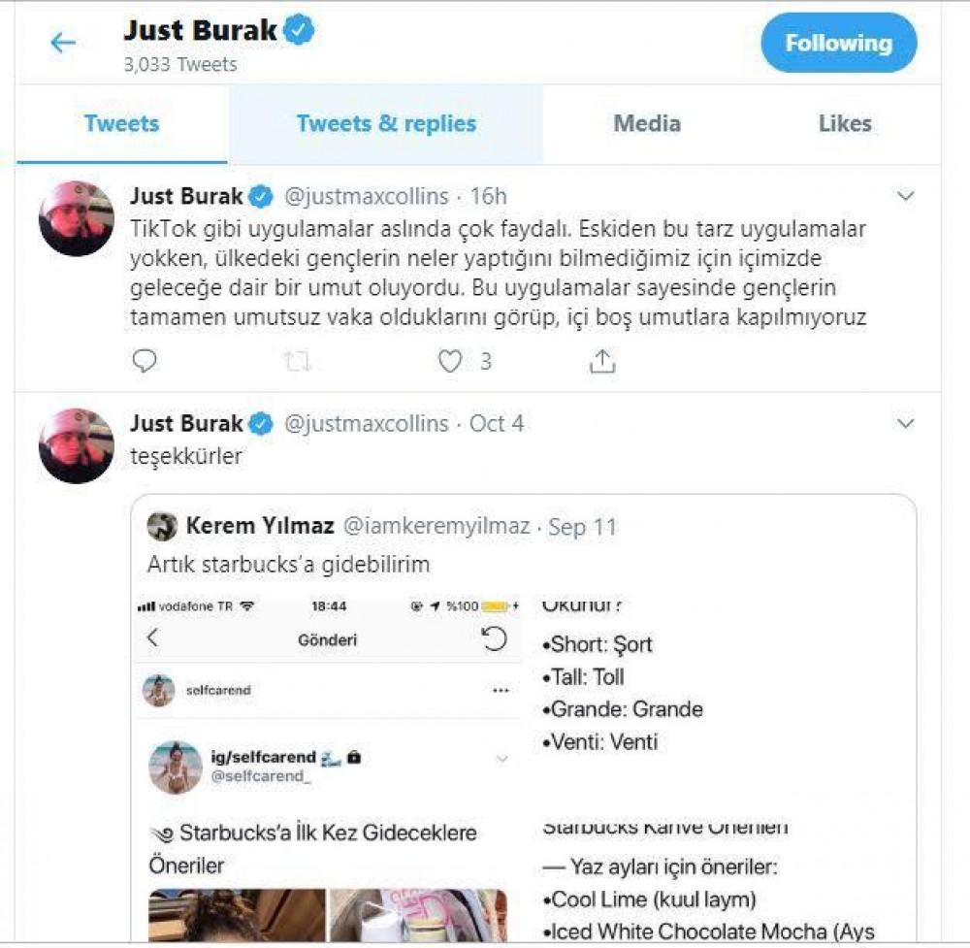Image resolution: width=970 pixels, height=948 pixels.
Task: Expand options chevron on the 16h tweet
Action: click(x=906, y=196)
